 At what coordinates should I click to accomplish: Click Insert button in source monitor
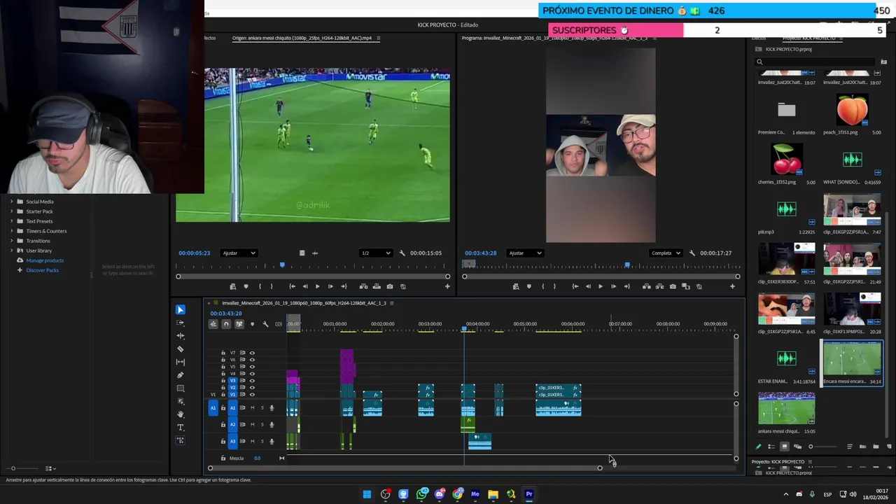363,286
